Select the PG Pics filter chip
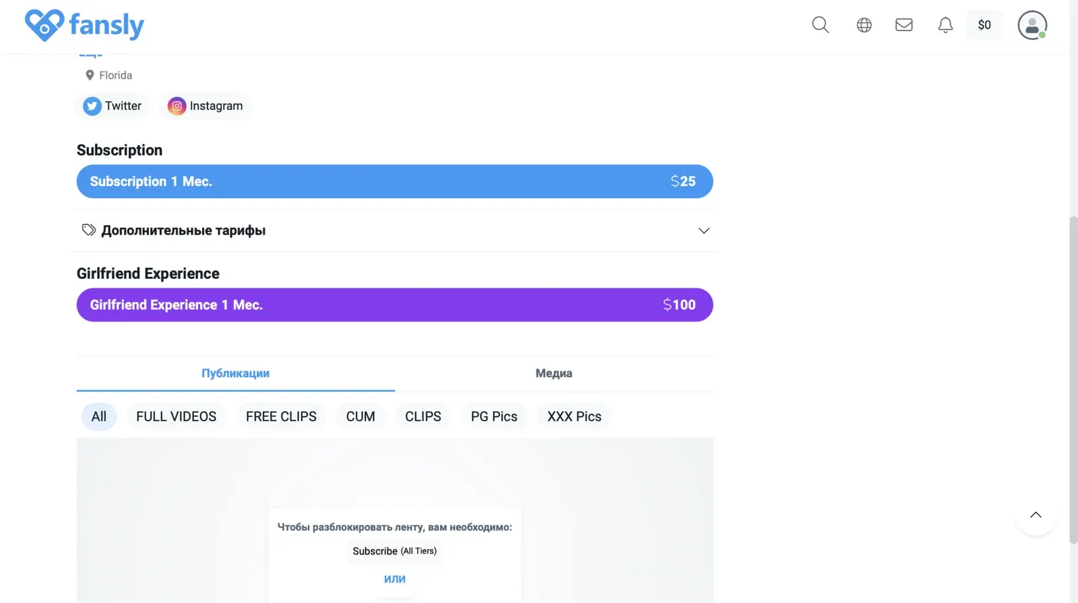The height and width of the screenshot is (603, 1078). [494, 416]
